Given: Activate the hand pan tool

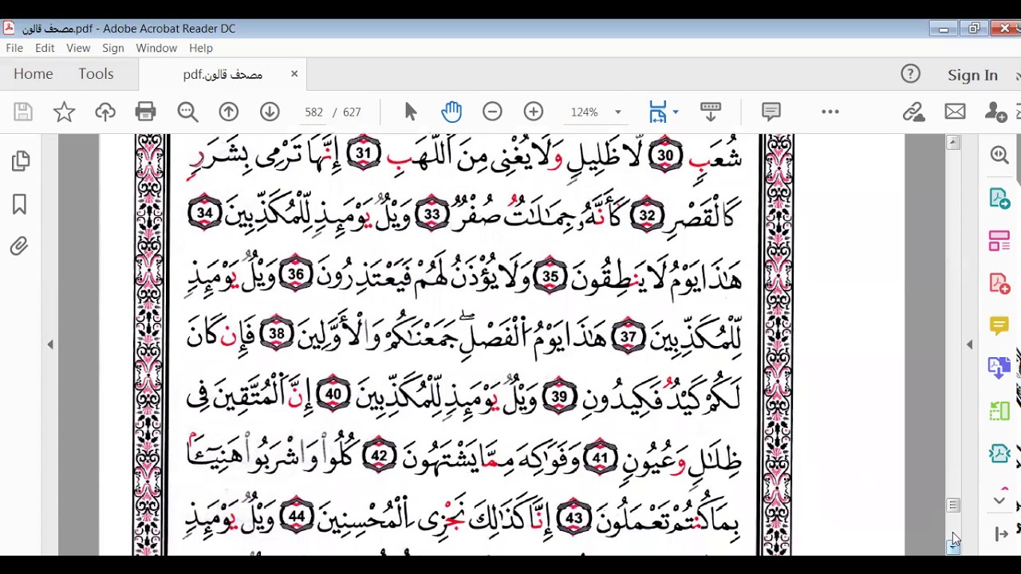Looking at the screenshot, I should coord(451,112).
